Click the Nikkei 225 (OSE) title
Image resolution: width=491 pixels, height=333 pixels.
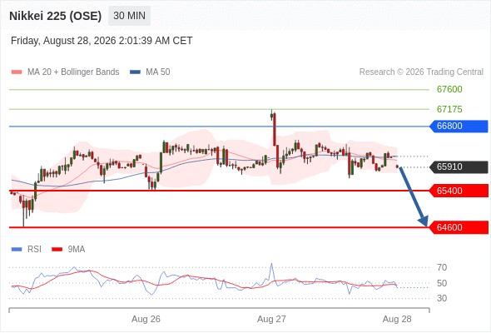[x=56, y=16]
